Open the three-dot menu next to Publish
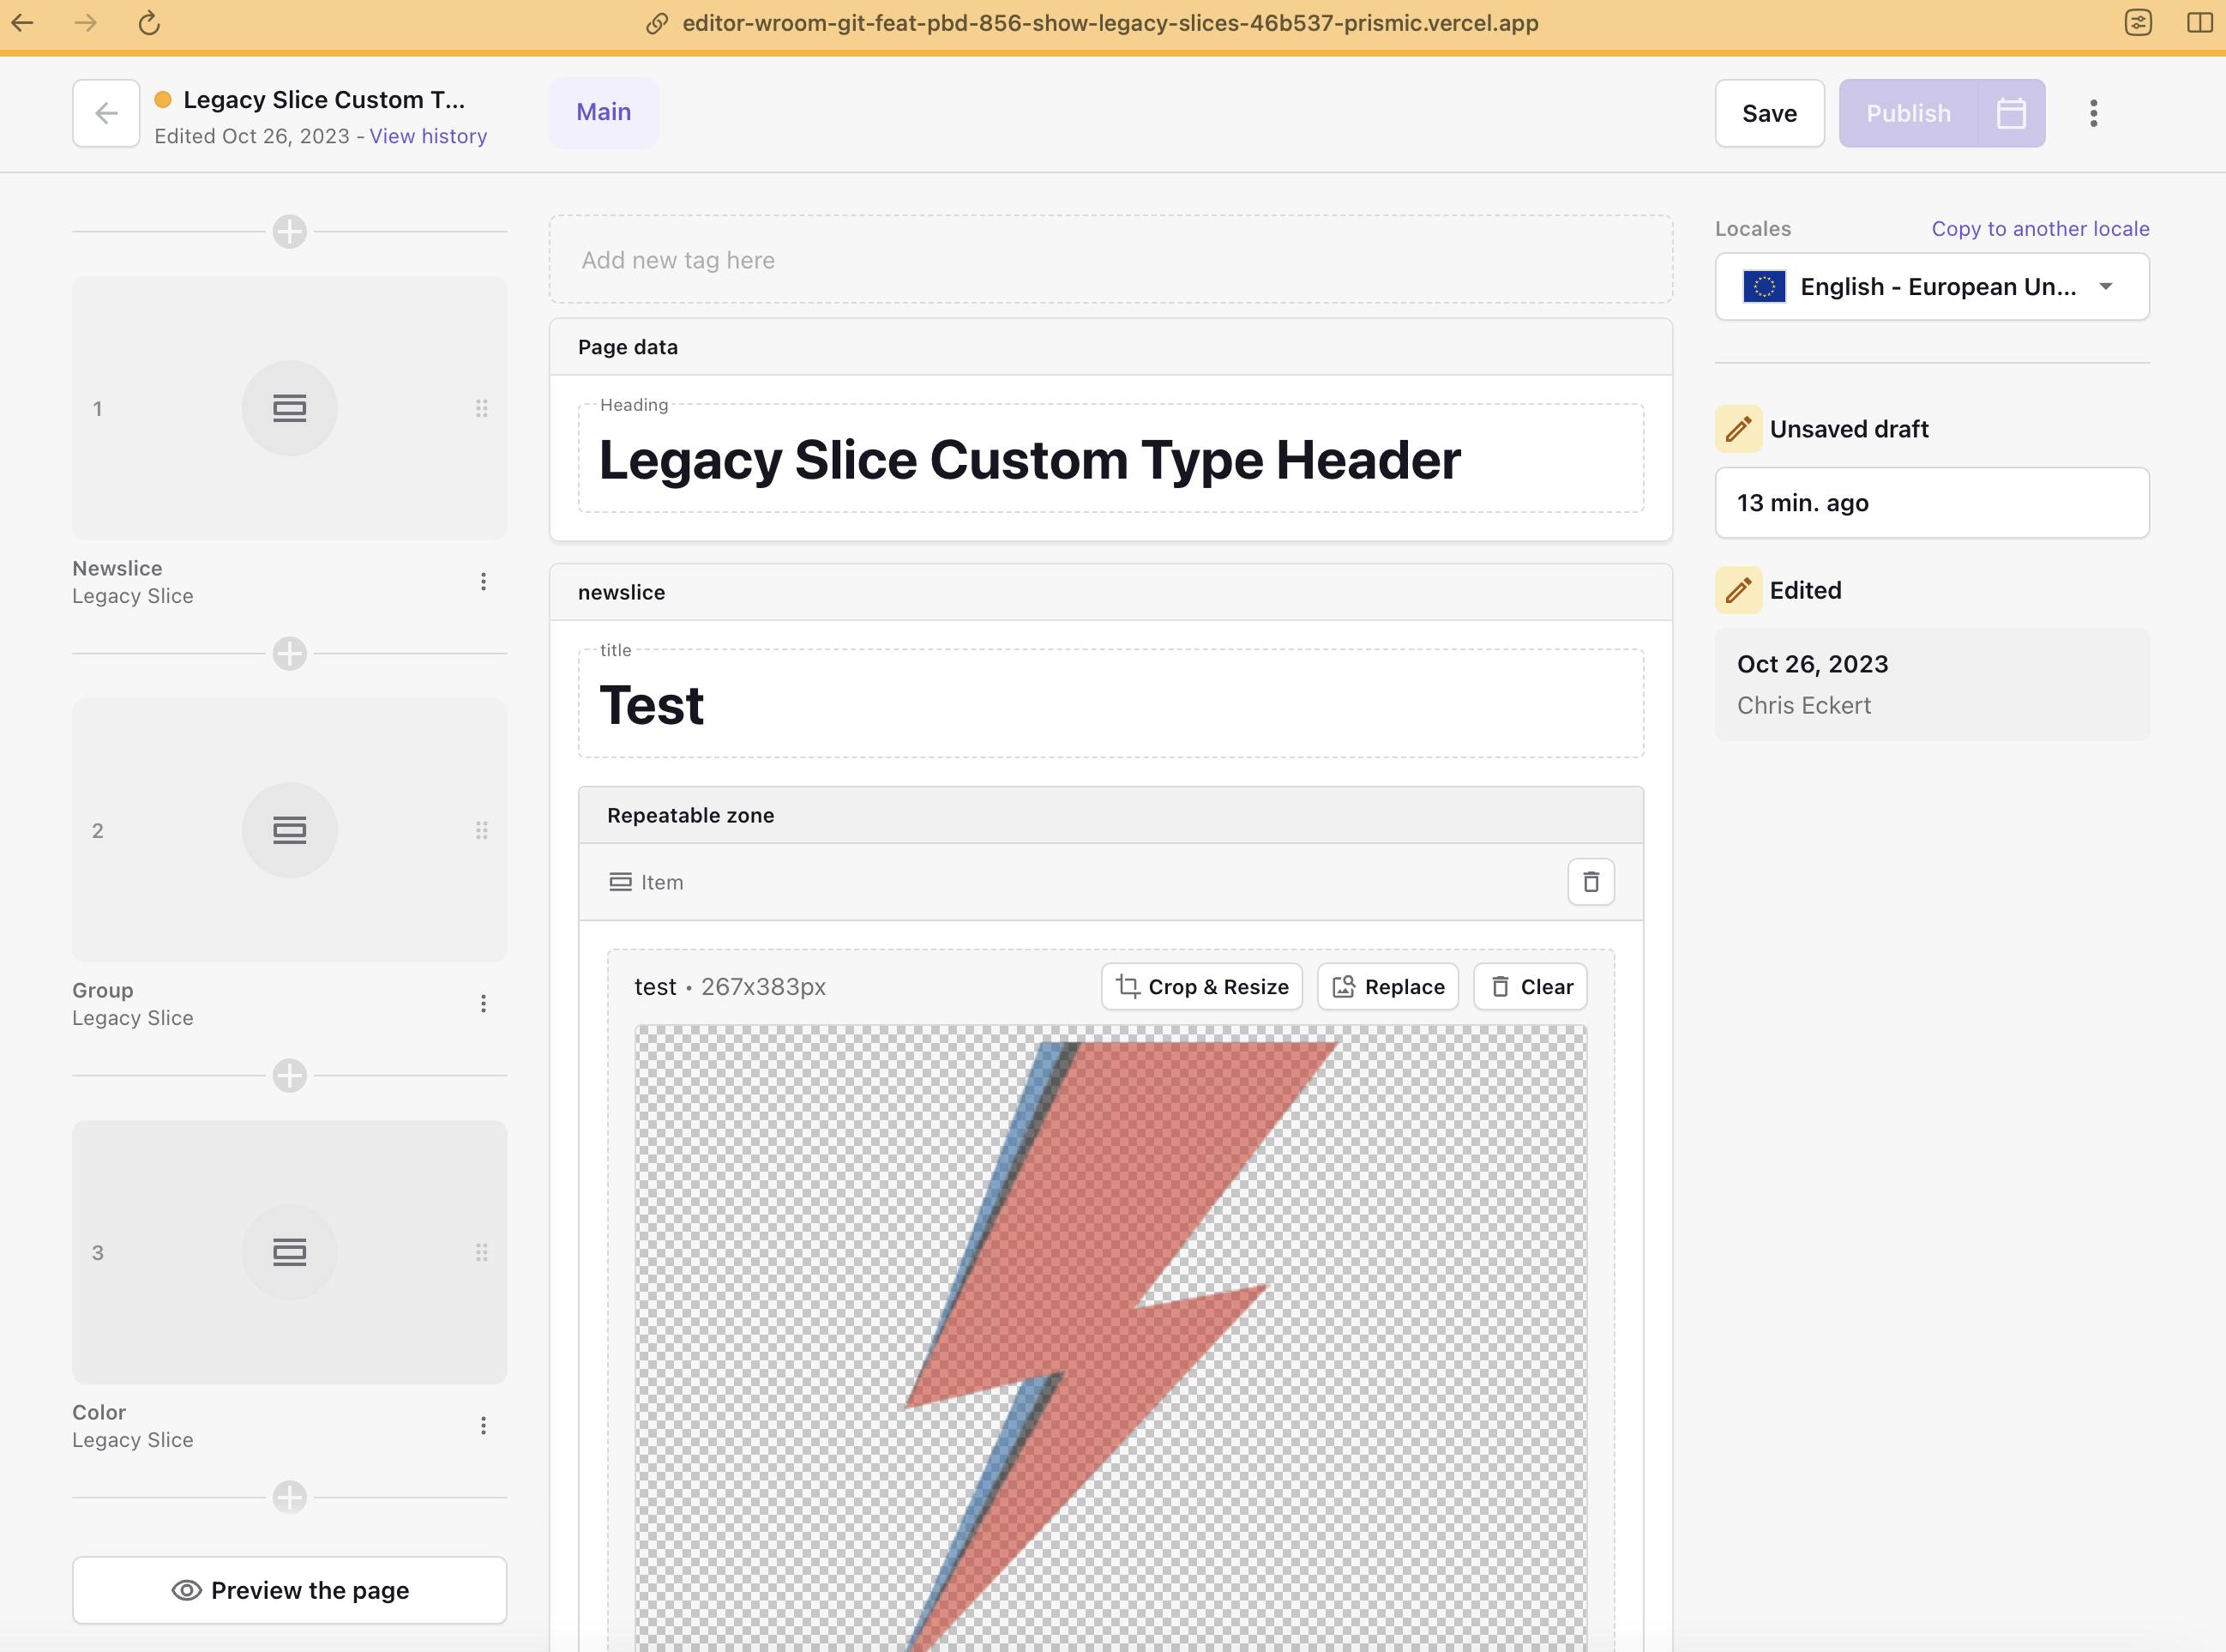 (x=2093, y=113)
